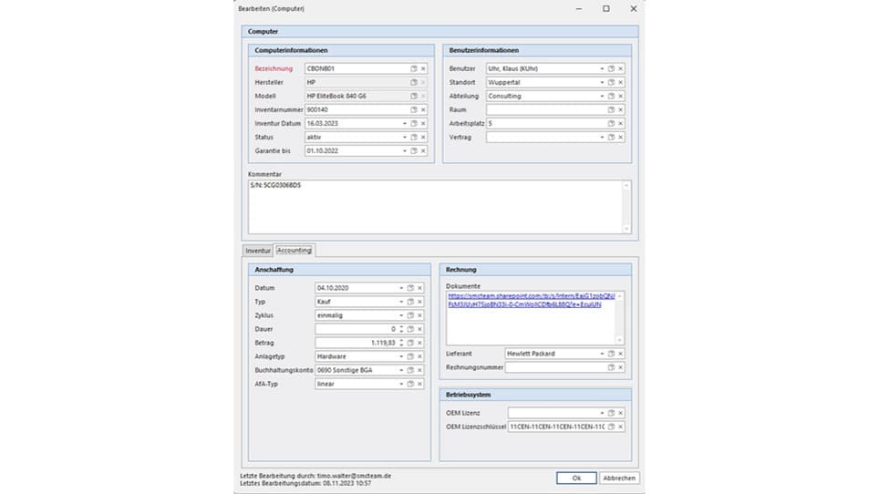Open the Status dropdown
Viewport: 879px width, 494px height.
pyautogui.click(x=405, y=138)
